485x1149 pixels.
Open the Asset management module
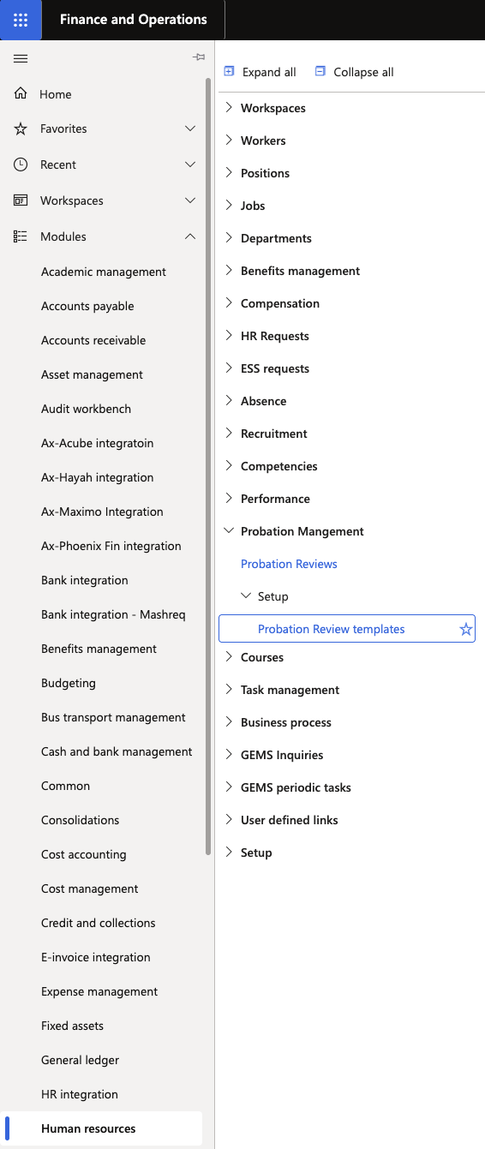point(92,374)
